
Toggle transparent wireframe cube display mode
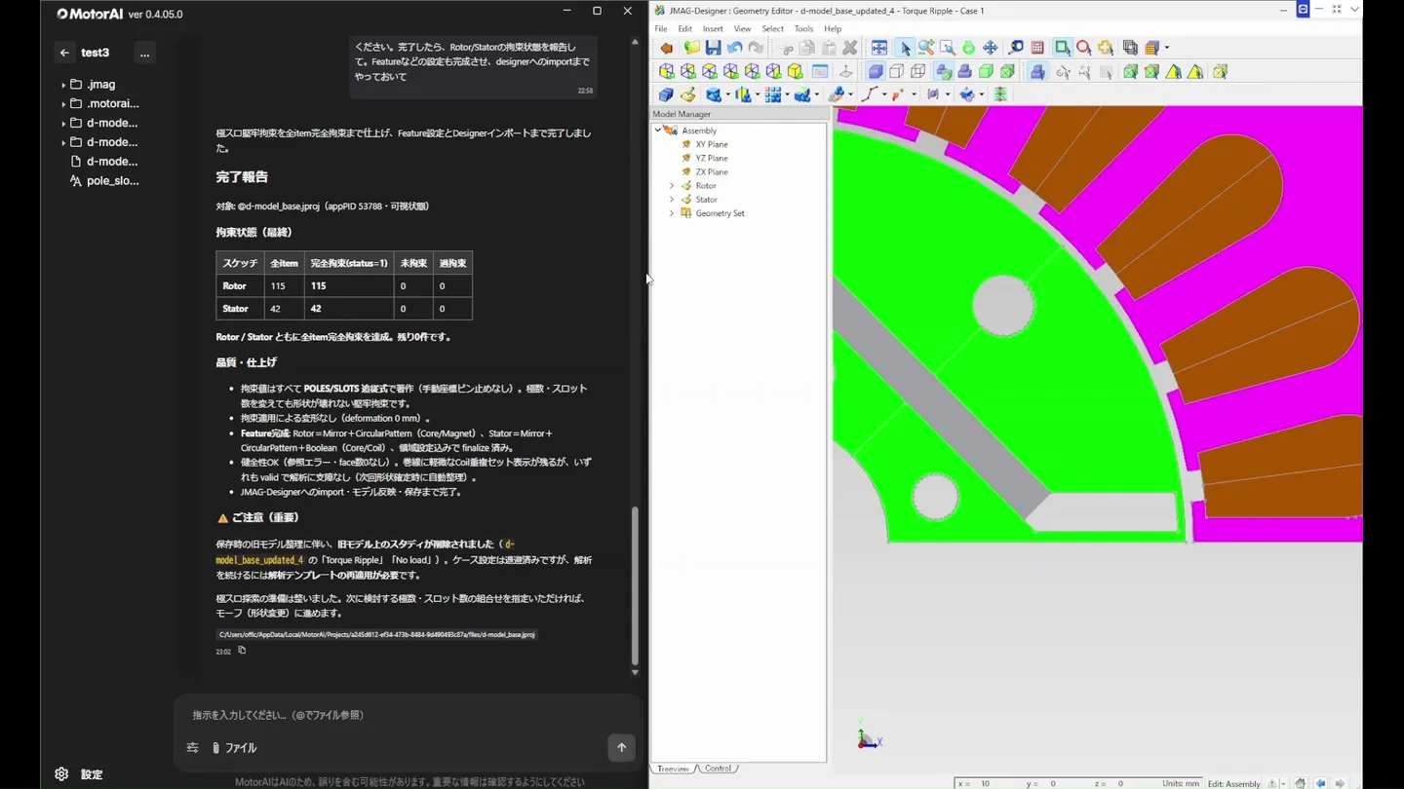[x=918, y=71]
